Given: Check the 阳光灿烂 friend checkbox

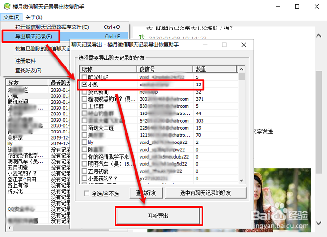Looking at the screenshot, I should pyautogui.click(x=84, y=77).
